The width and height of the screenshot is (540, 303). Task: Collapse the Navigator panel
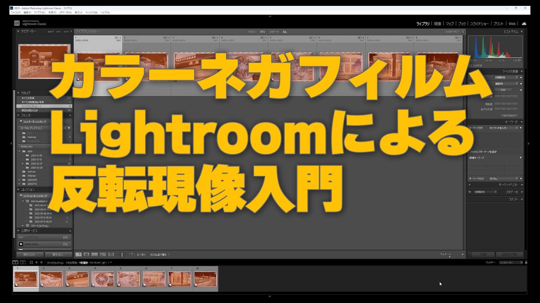click(x=19, y=31)
